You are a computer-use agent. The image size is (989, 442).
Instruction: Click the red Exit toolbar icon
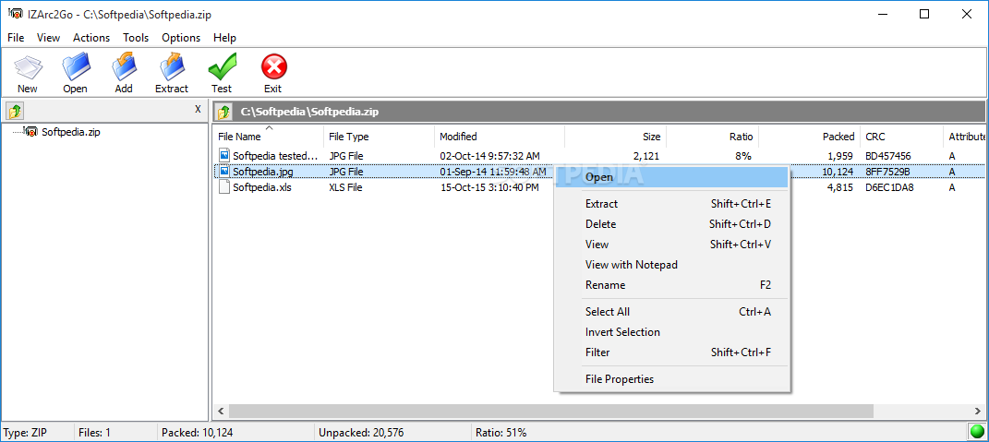pos(273,66)
